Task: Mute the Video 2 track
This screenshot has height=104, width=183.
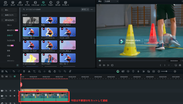Action: coord(10,91)
